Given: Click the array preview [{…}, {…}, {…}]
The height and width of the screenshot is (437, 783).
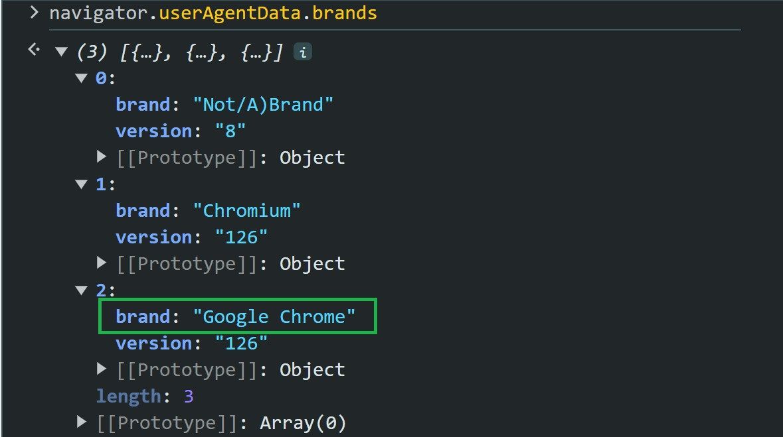Looking at the screenshot, I should (x=201, y=52).
